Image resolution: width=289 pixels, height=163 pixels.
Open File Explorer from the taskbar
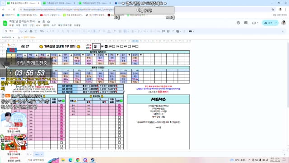(x=63, y=160)
